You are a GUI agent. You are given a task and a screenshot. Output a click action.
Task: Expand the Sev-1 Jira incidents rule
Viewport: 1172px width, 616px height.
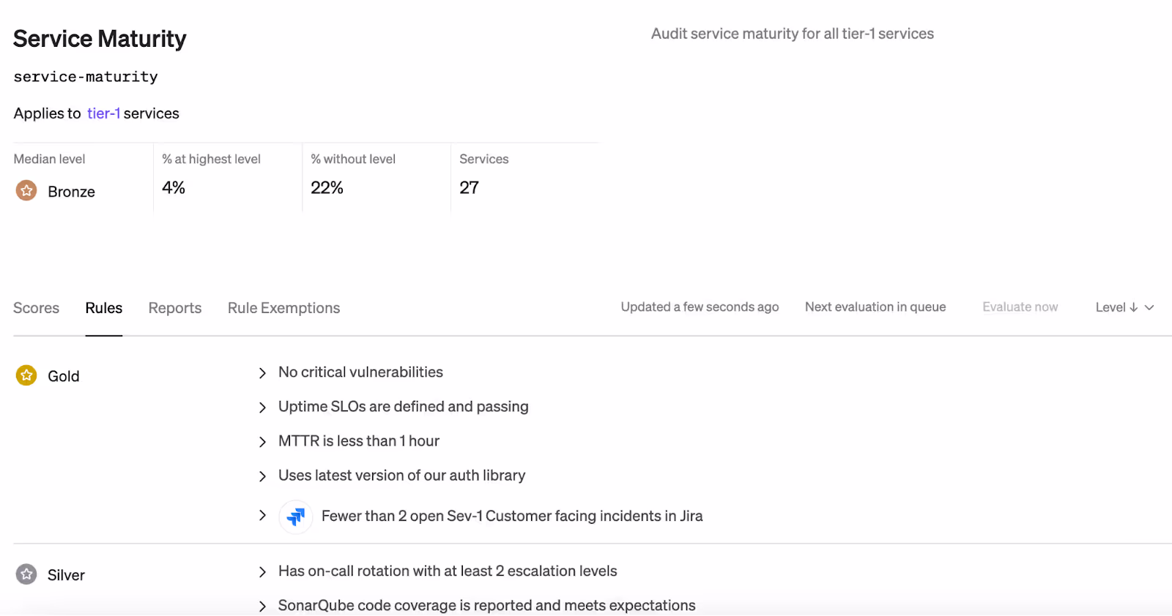[262, 516]
